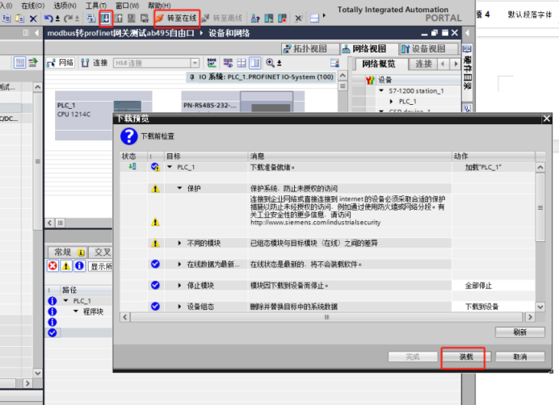Switch to 拓扑视图 topology view tab
This screenshot has width=559, height=405.
(310, 48)
